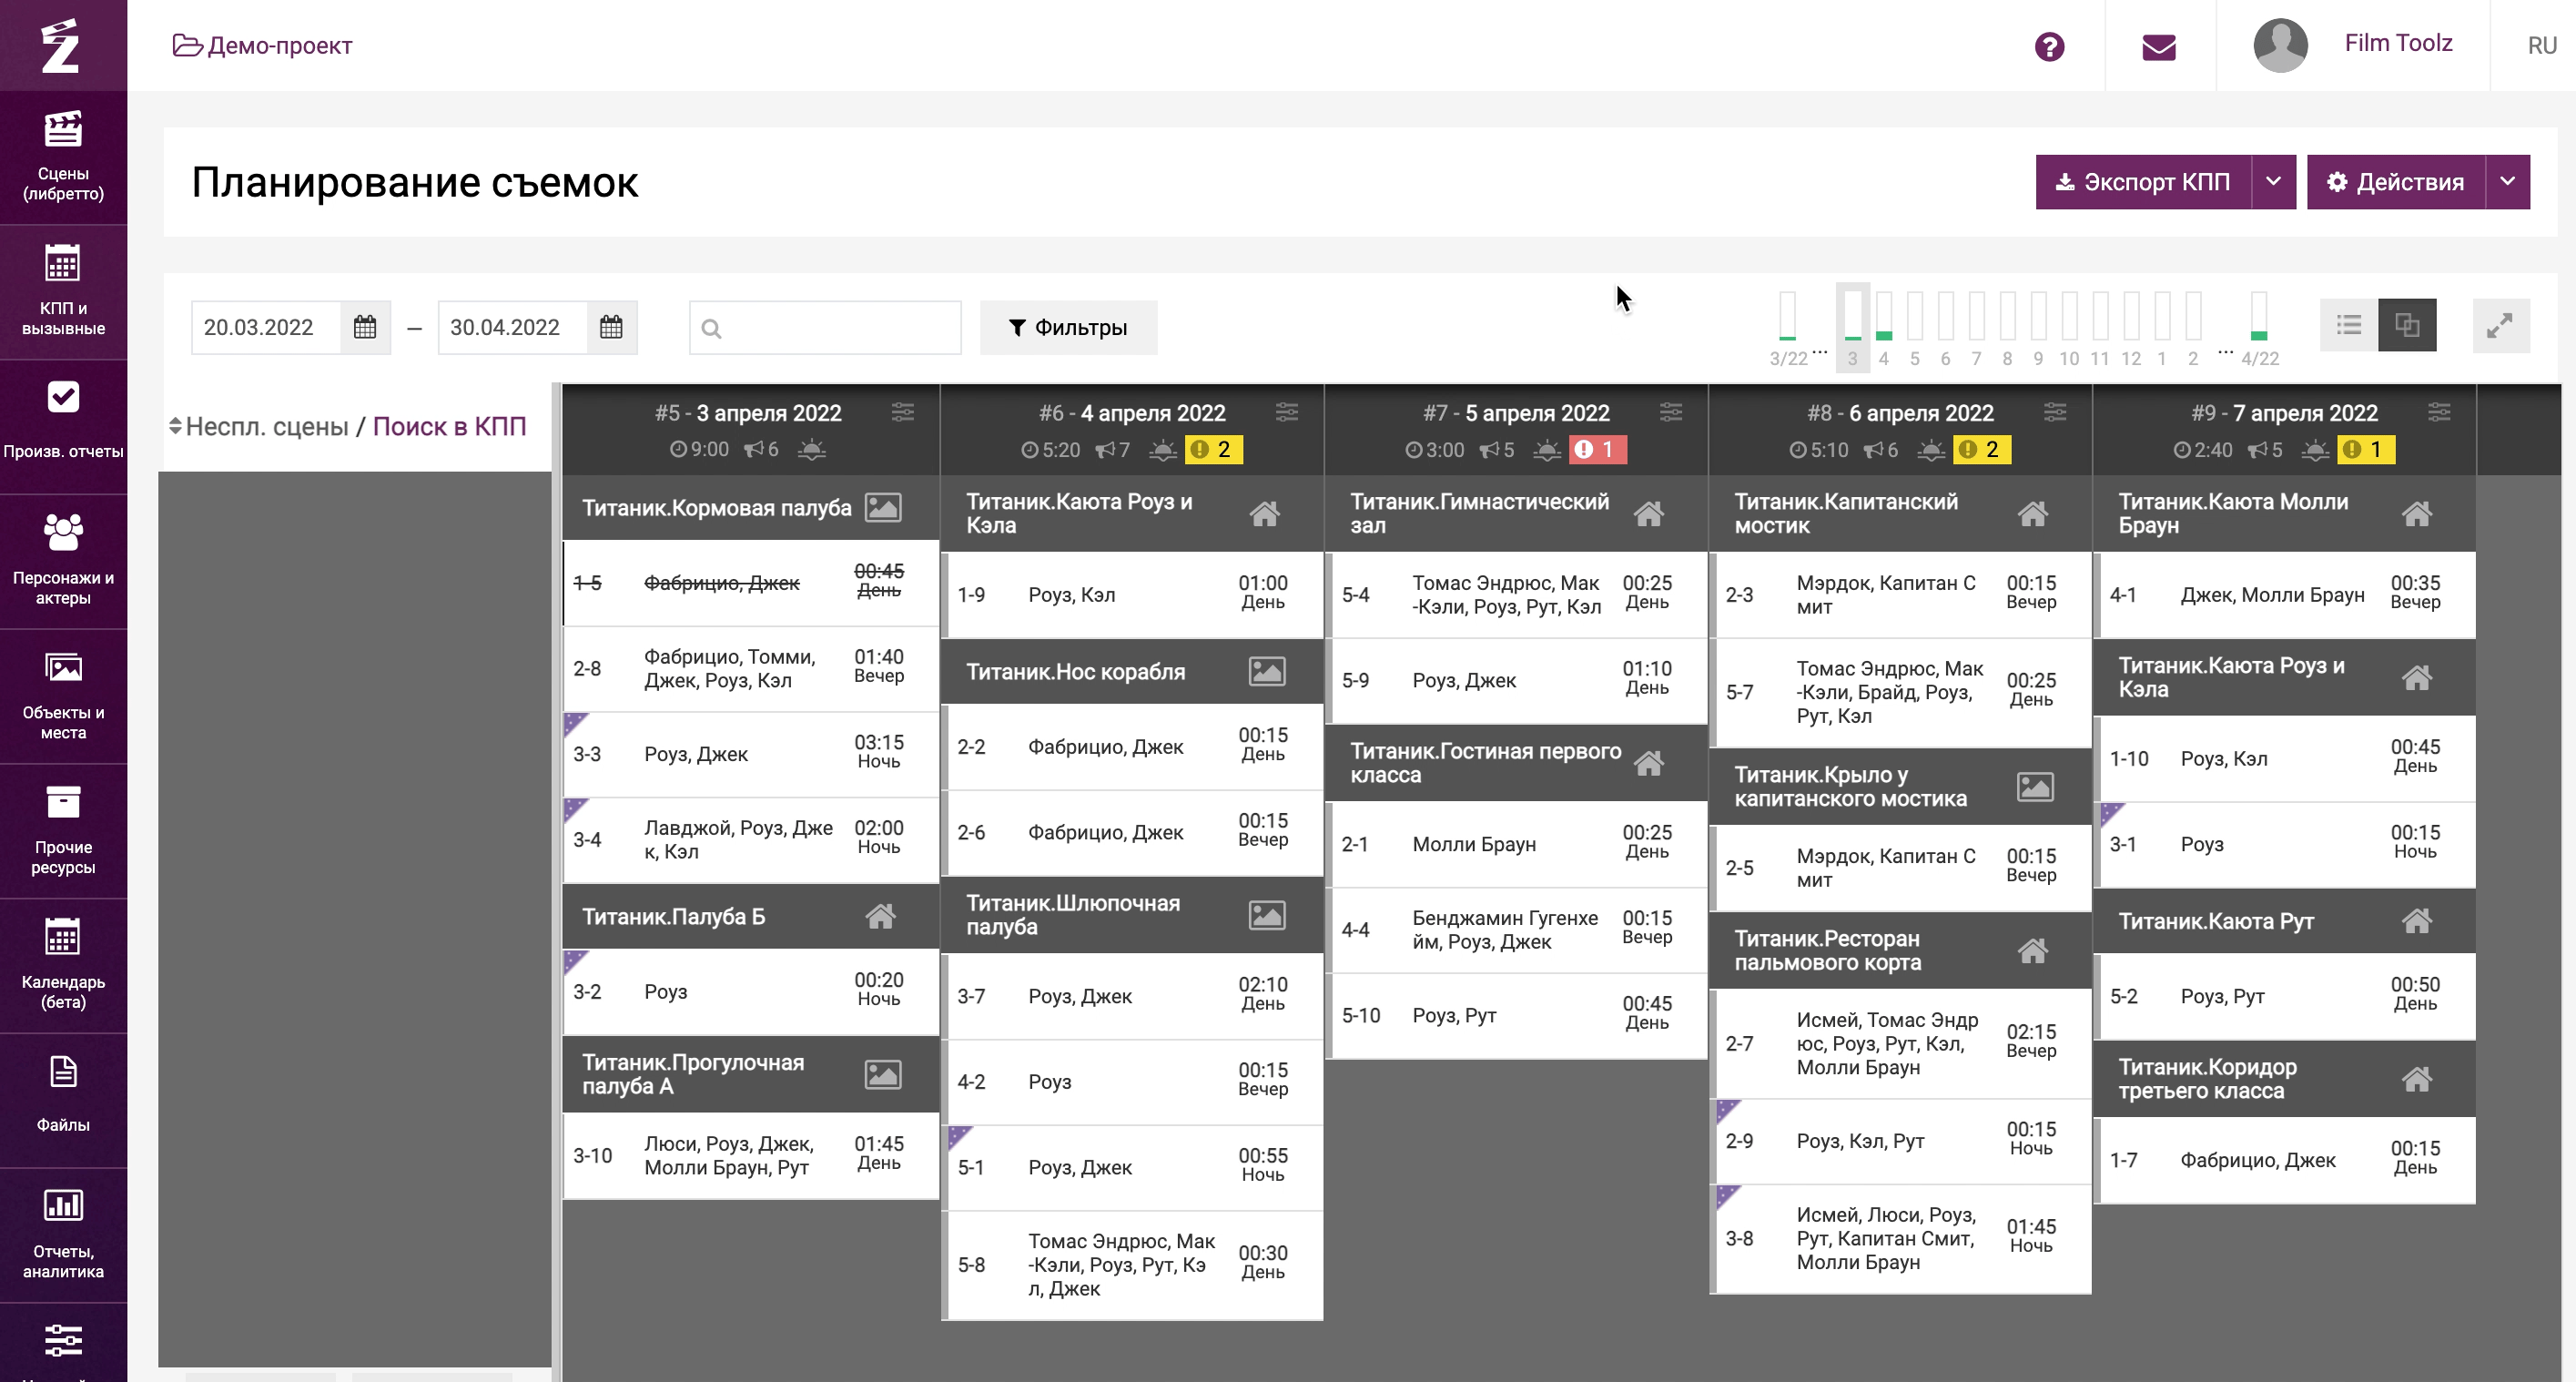Open settings for day #7 - 5 апреля
The height and width of the screenshot is (1382, 2576).
pos(1670,412)
